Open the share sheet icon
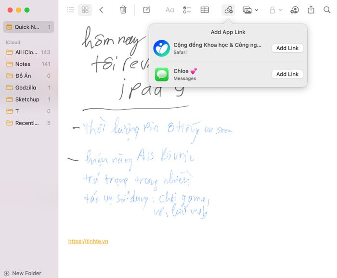This screenshot has height=278, width=337. [311, 10]
